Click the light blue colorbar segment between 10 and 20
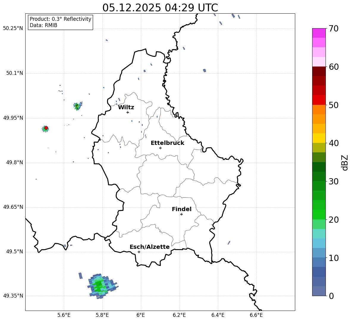 319,243
